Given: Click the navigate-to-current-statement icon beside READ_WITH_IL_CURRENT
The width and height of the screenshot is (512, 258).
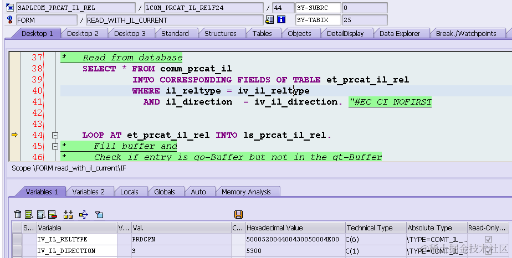Looking at the screenshot, I should tap(269, 20).
